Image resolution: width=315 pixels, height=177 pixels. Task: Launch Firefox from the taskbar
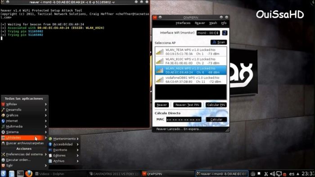point(29,173)
